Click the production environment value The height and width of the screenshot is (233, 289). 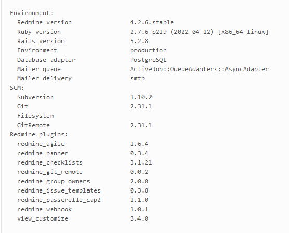pyautogui.click(x=148, y=50)
